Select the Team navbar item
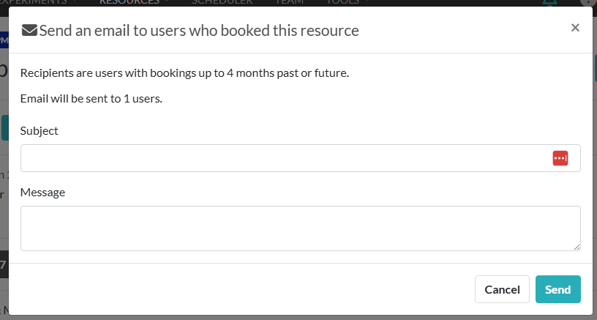597x320 pixels. (289, 2)
